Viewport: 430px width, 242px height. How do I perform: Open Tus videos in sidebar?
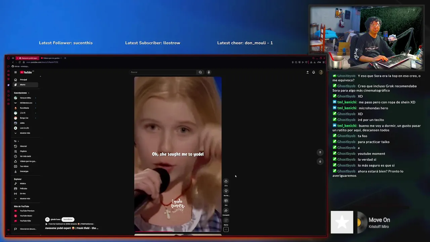coord(25,166)
